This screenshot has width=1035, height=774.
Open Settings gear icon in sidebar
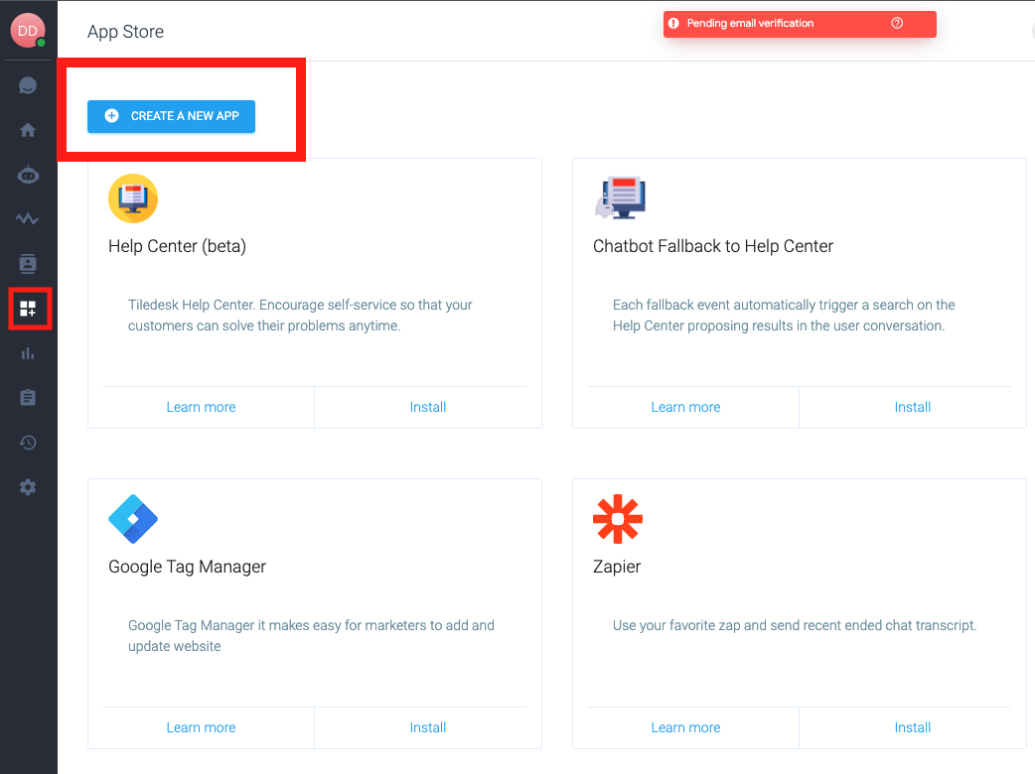click(x=28, y=487)
